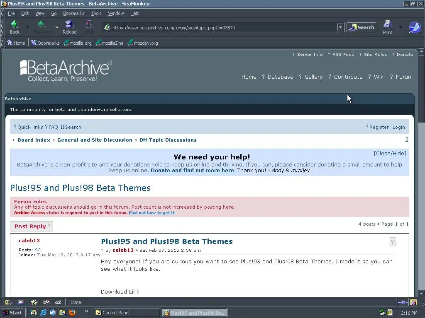
Task: Open the Back history dropdown arrow
Action: (x=27, y=27)
